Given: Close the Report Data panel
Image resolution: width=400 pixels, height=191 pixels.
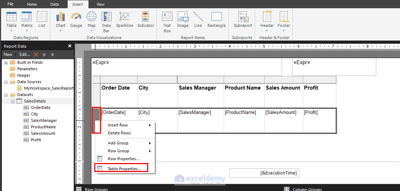Looking at the screenshot, I should click(x=70, y=46).
